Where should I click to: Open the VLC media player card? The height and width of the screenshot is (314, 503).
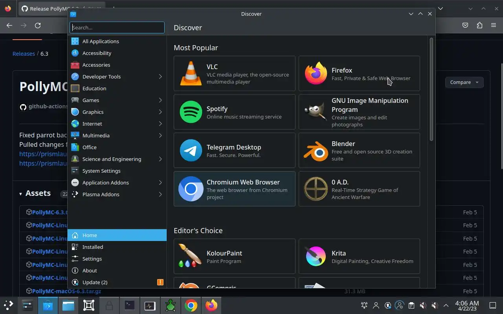234,73
